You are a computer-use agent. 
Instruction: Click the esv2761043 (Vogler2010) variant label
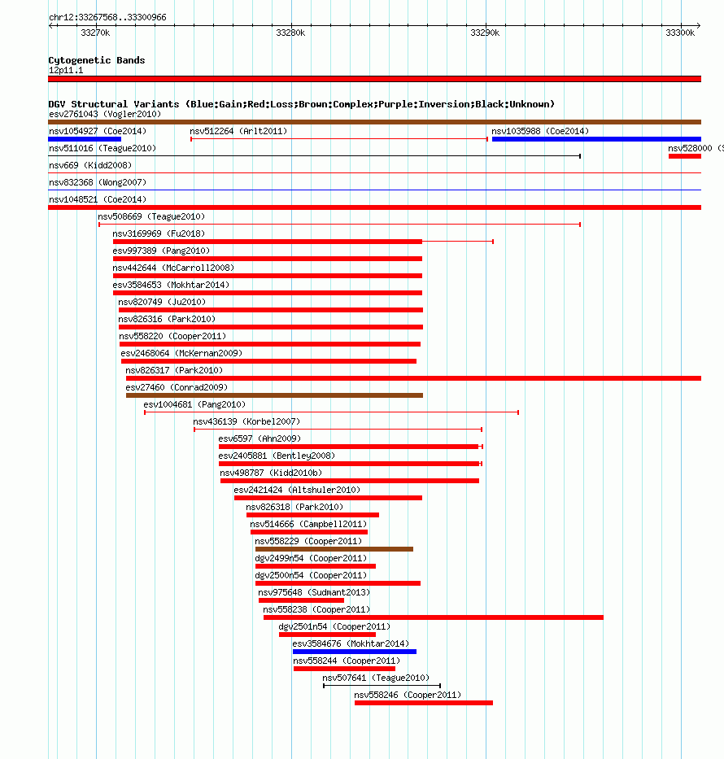[105, 114]
